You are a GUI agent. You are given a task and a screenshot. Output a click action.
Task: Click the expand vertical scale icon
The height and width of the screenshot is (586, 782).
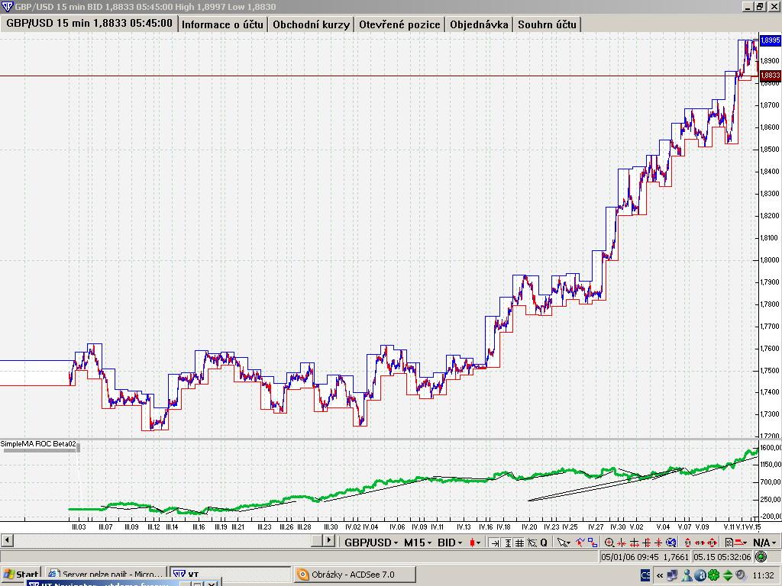pos(647,543)
